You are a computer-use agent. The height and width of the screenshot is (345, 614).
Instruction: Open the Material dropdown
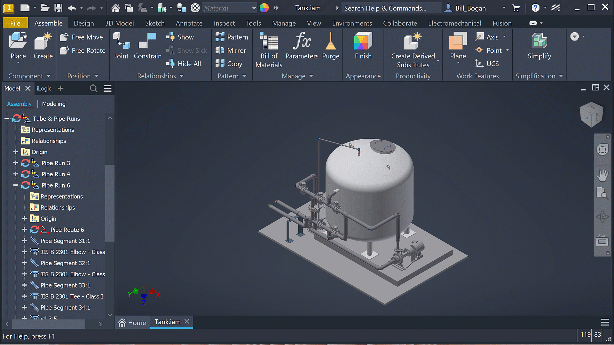point(254,8)
